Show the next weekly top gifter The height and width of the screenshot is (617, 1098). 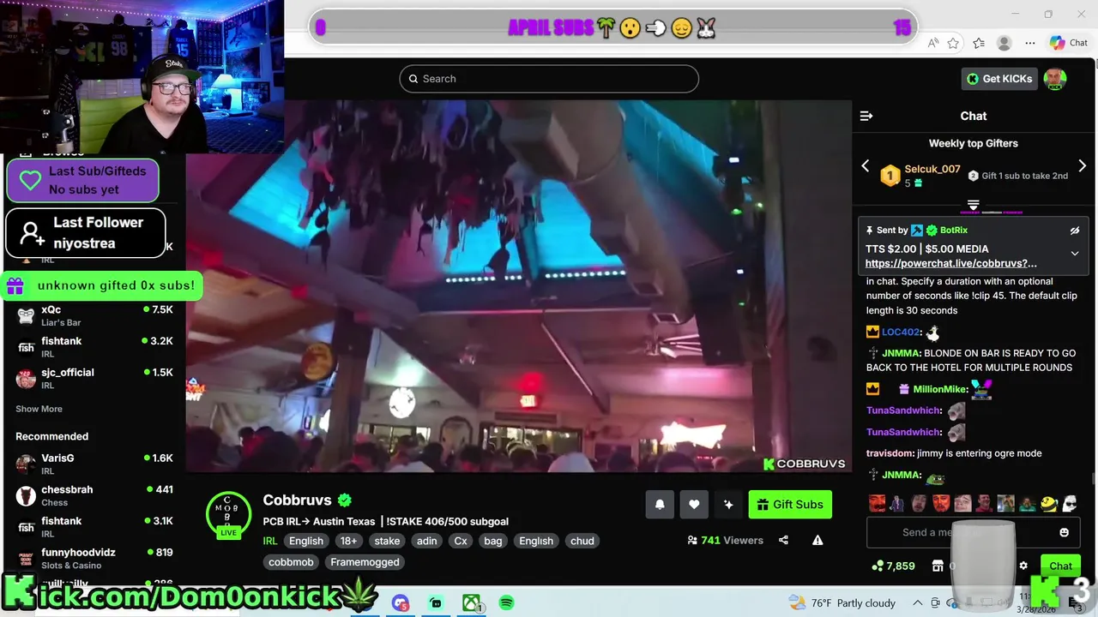1082,166
